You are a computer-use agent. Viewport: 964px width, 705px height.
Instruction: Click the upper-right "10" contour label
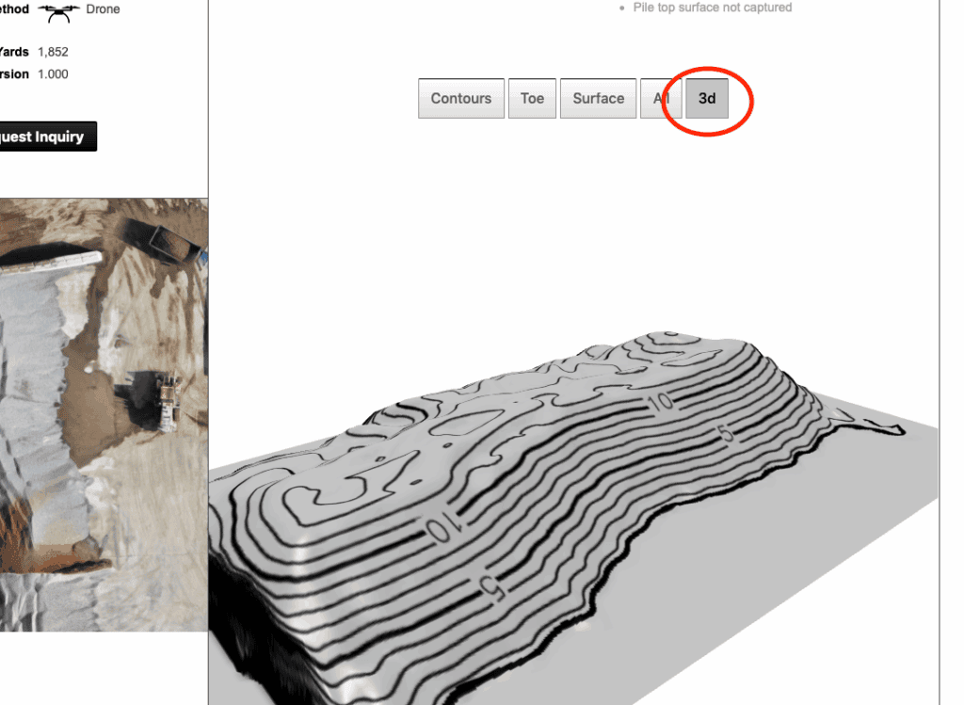tap(661, 403)
